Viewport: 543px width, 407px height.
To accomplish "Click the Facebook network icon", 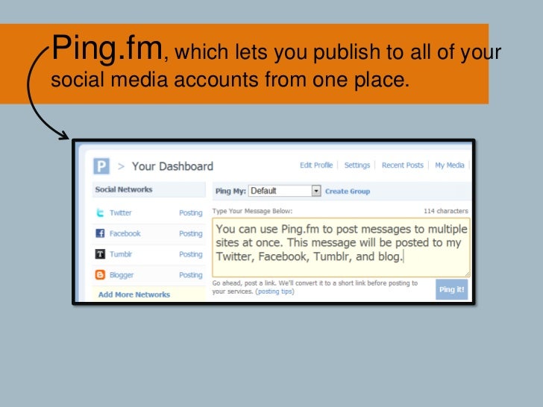I will pos(100,233).
